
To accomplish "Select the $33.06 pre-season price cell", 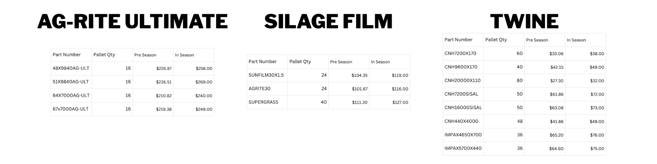I will [556, 54].
